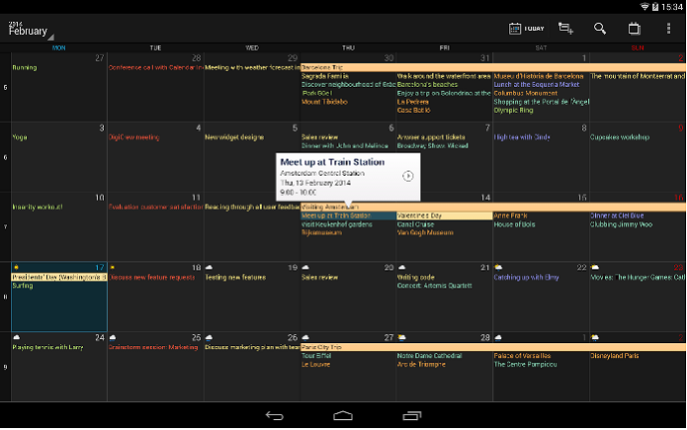Open the Paris City Trip event bar

[x=493, y=347]
